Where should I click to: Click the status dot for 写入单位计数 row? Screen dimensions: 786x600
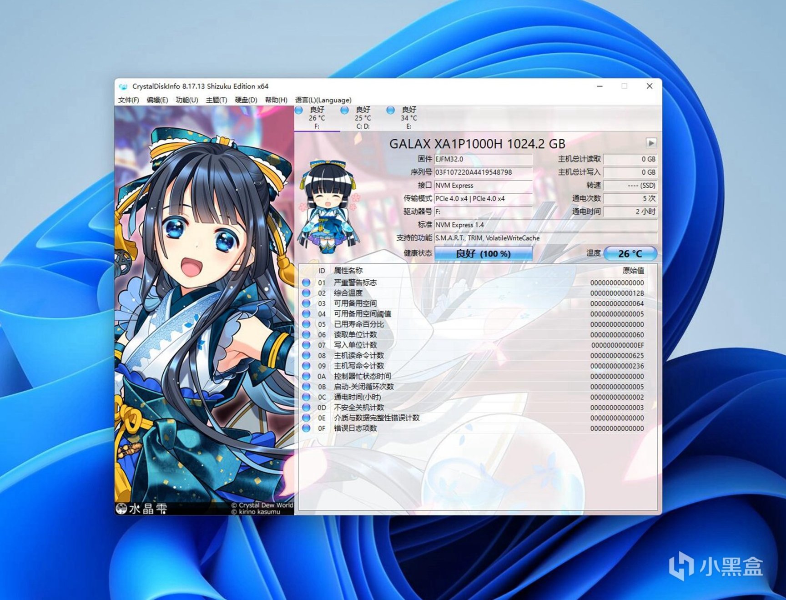point(307,345)
